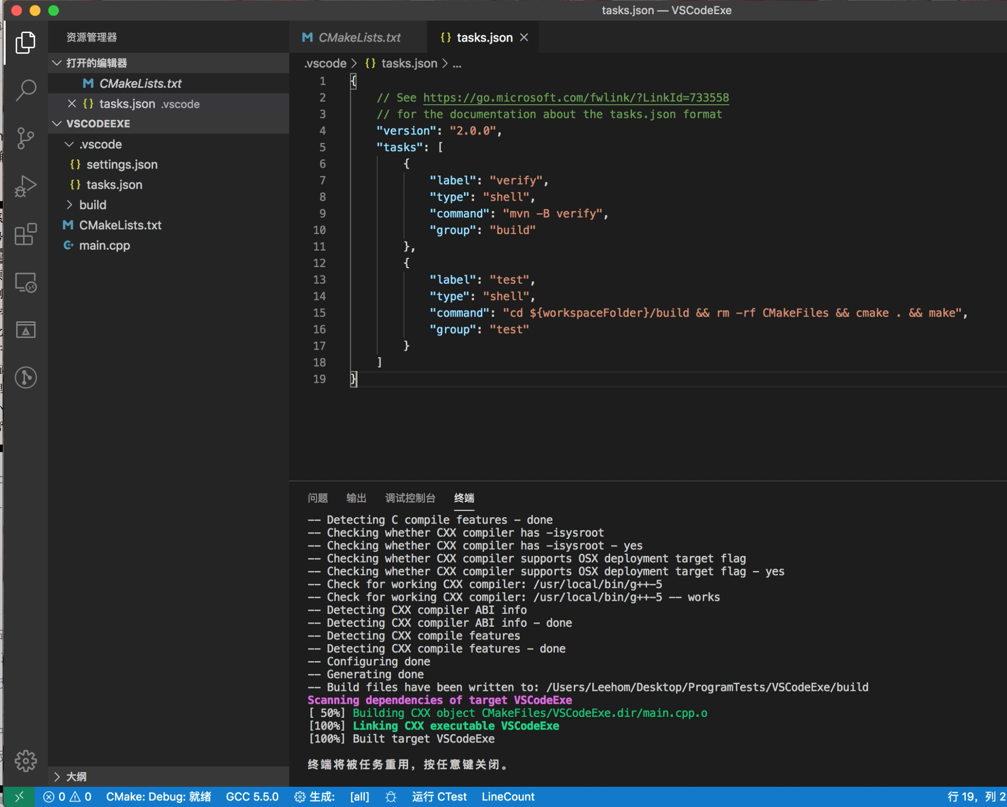
Task: Switch to the CMakeLists.txt tab
Action: [360, 37]
